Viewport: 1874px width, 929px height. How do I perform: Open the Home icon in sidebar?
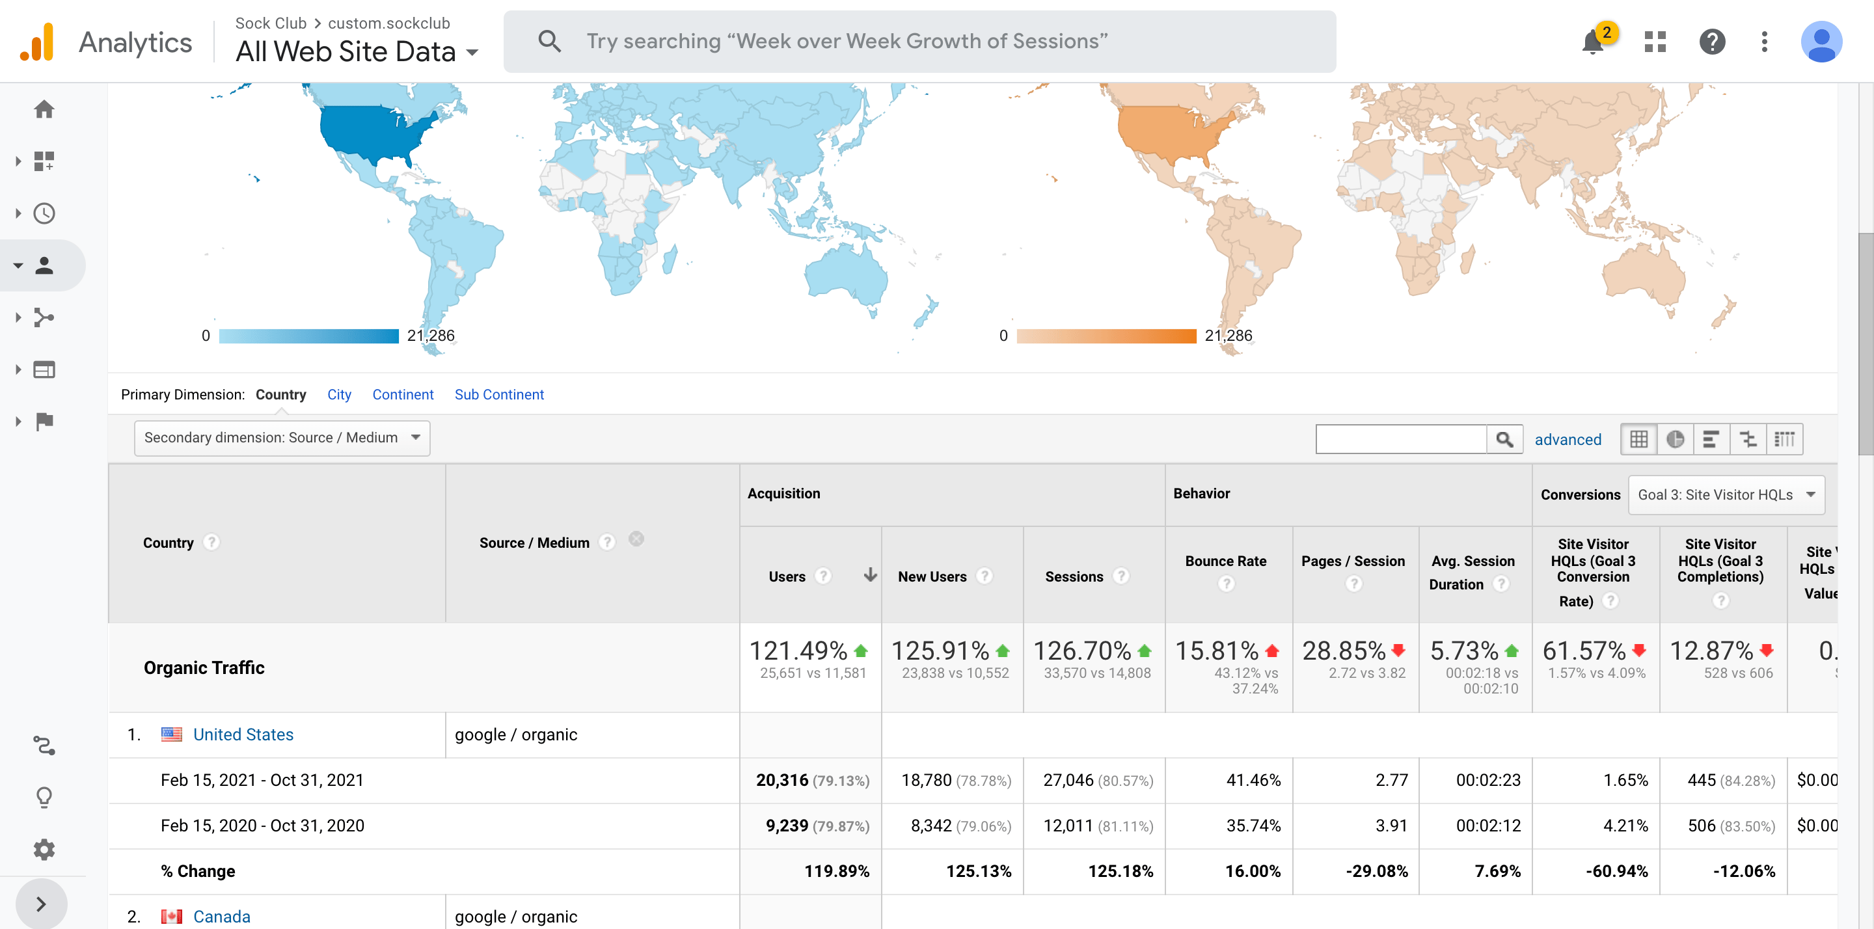pyautogui.click(x=44, y=109)
